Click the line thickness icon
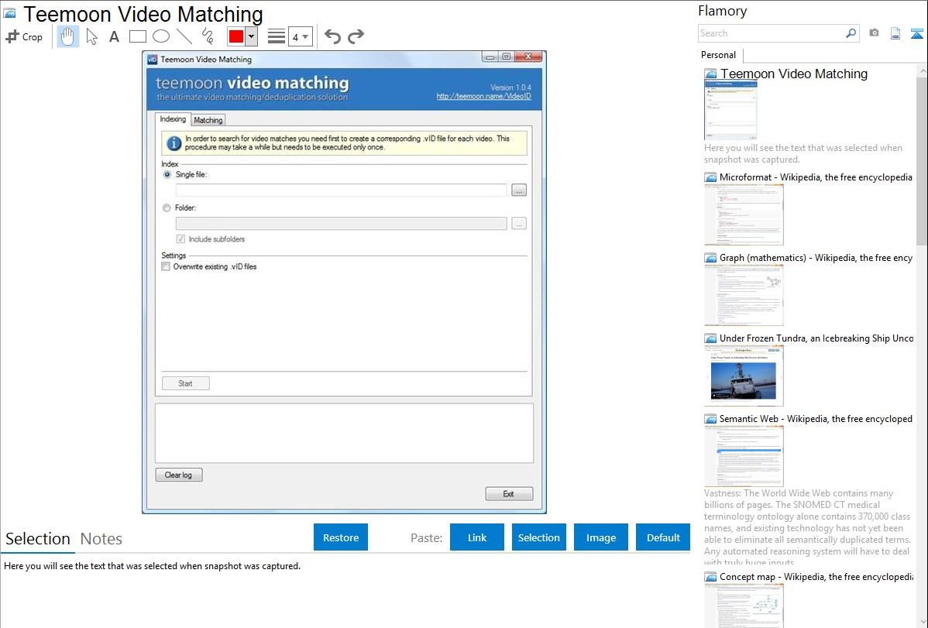 pyautogui.click(x=276, y=36)
